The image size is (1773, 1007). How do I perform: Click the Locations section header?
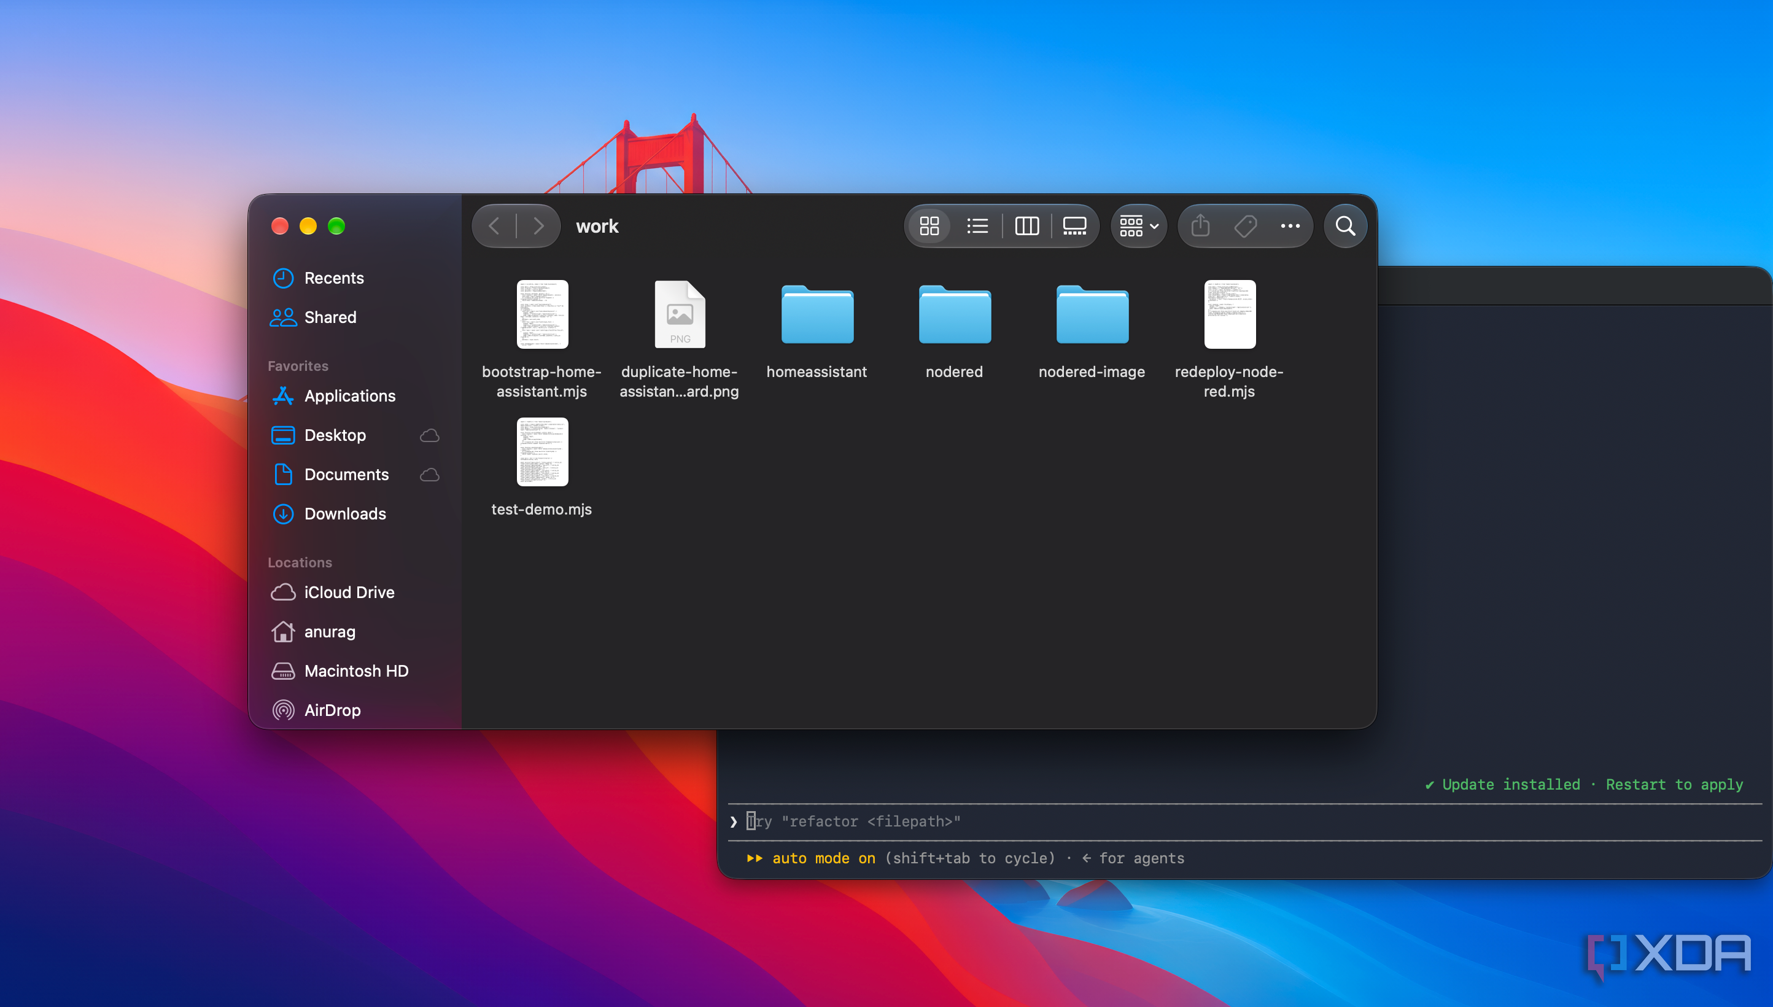pyautogui.click(x=300, y=562)
